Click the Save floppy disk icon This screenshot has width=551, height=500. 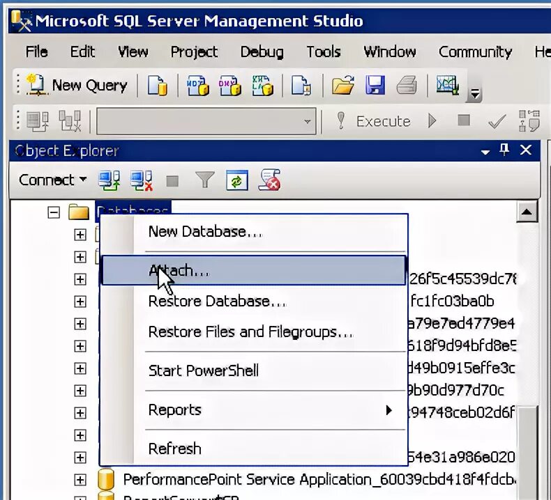(x=375, y=85)
